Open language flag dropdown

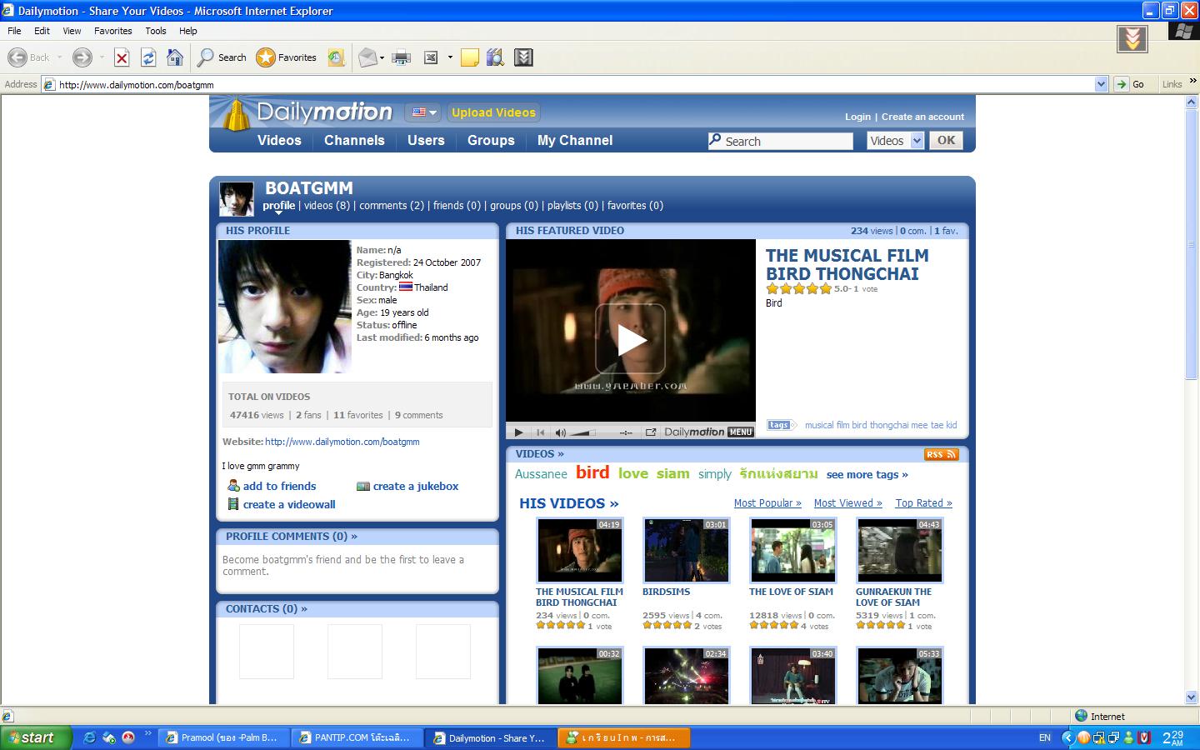pos(424,112)
